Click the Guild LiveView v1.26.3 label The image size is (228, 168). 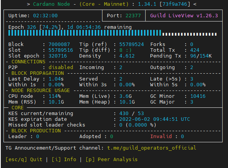coord(184,16)
